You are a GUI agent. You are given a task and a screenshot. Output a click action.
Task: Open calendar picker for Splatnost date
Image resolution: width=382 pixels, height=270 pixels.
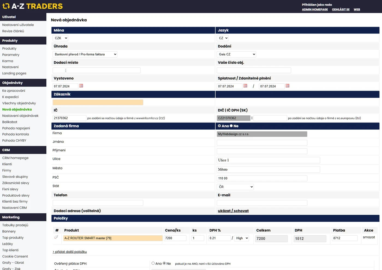pos(245,86)
